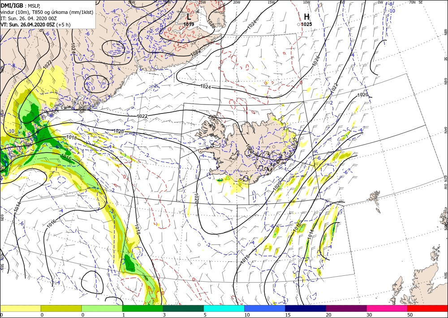Select the medium green 1–3 mm legend swatch

142,308
